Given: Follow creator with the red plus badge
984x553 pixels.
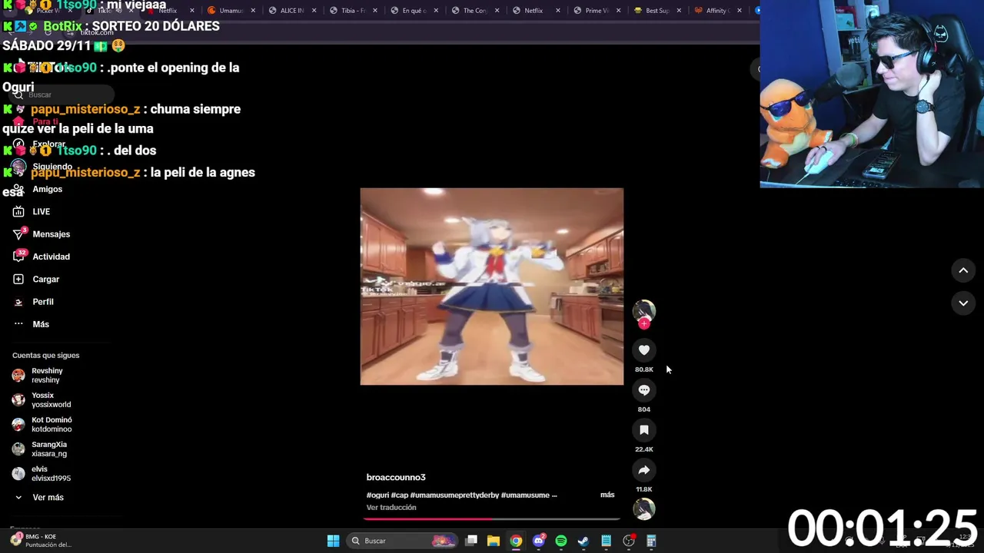Looking at the screenshot, I should [644, 324].
